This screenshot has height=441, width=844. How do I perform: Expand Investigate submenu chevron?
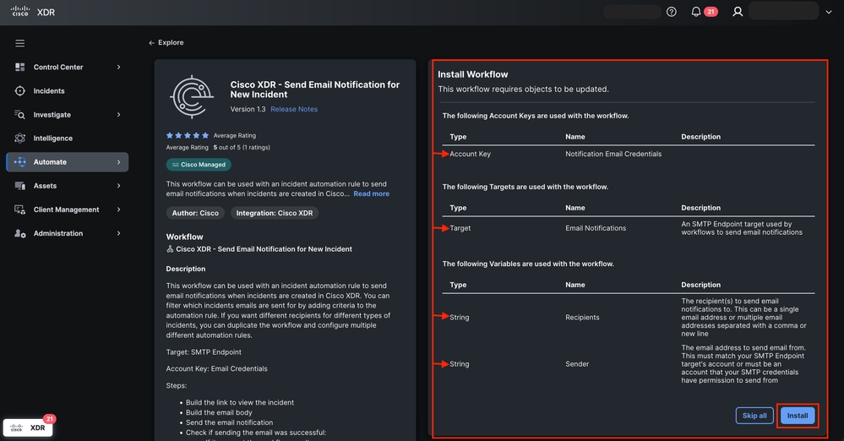[x=118, y=114]
